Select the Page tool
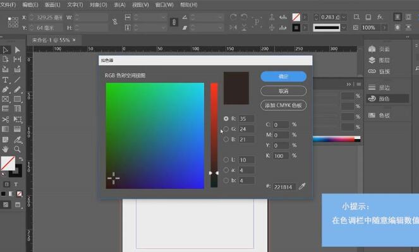 5,59
